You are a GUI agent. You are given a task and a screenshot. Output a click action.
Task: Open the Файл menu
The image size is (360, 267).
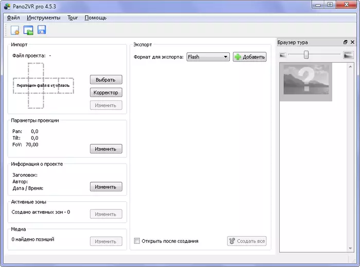point(13,18)
